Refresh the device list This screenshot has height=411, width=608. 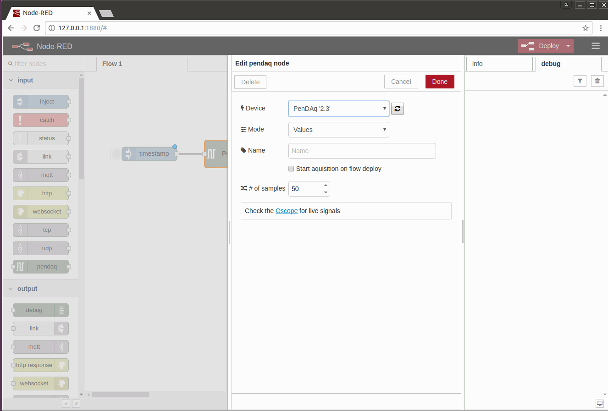click(398, 109)
